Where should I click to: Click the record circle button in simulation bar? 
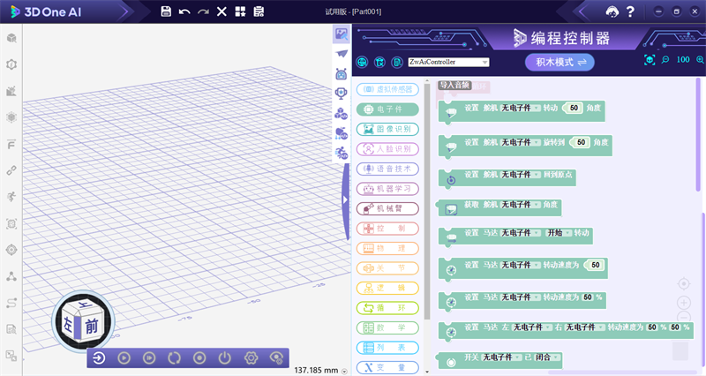click(199, 358)
